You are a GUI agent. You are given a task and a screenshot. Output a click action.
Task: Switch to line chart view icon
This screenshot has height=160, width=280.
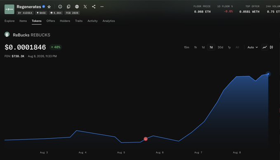coord(264,47)
